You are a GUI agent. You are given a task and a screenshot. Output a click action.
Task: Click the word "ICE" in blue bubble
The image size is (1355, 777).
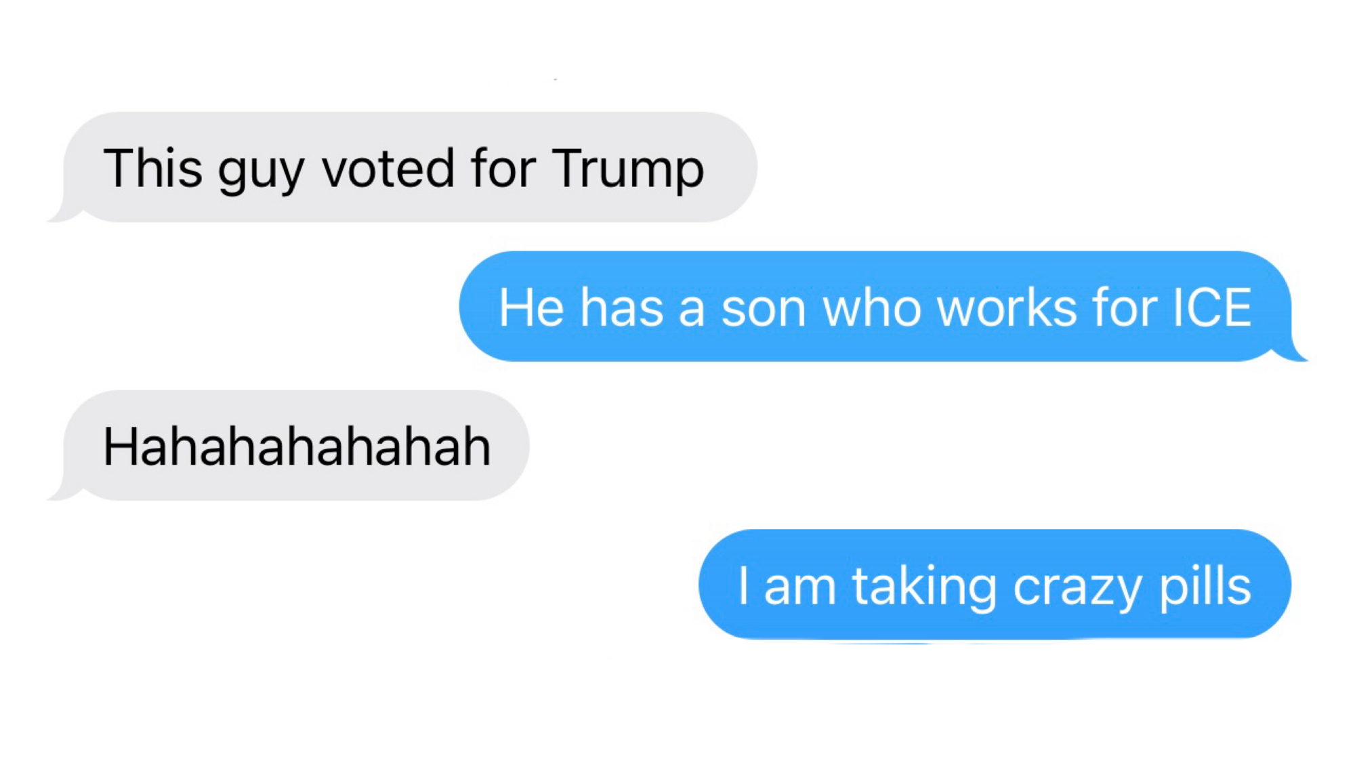(1212, 308)
